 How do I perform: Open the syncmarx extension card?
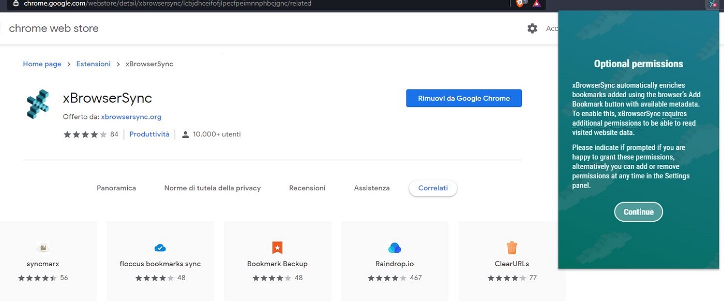click(43, 261)
